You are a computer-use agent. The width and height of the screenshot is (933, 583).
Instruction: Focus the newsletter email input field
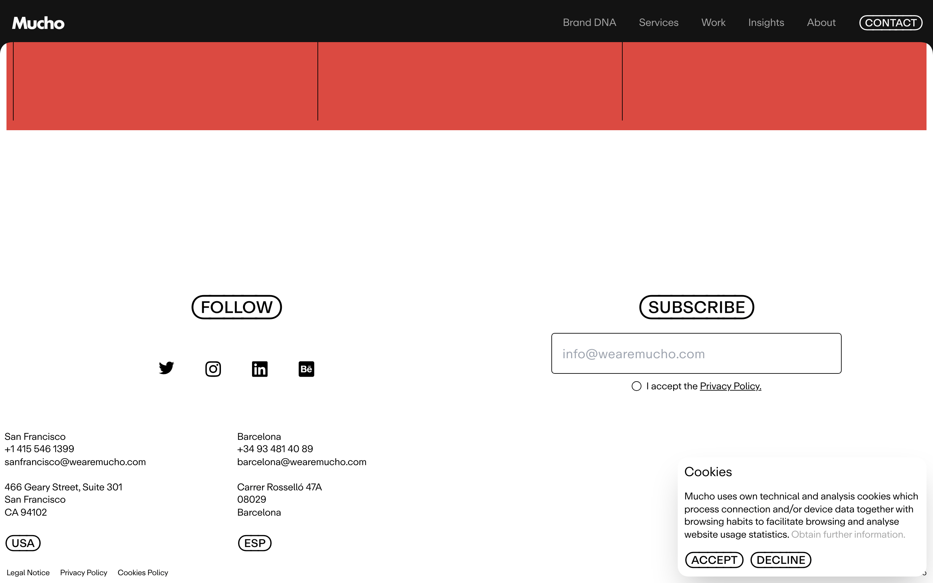(696, 353)
